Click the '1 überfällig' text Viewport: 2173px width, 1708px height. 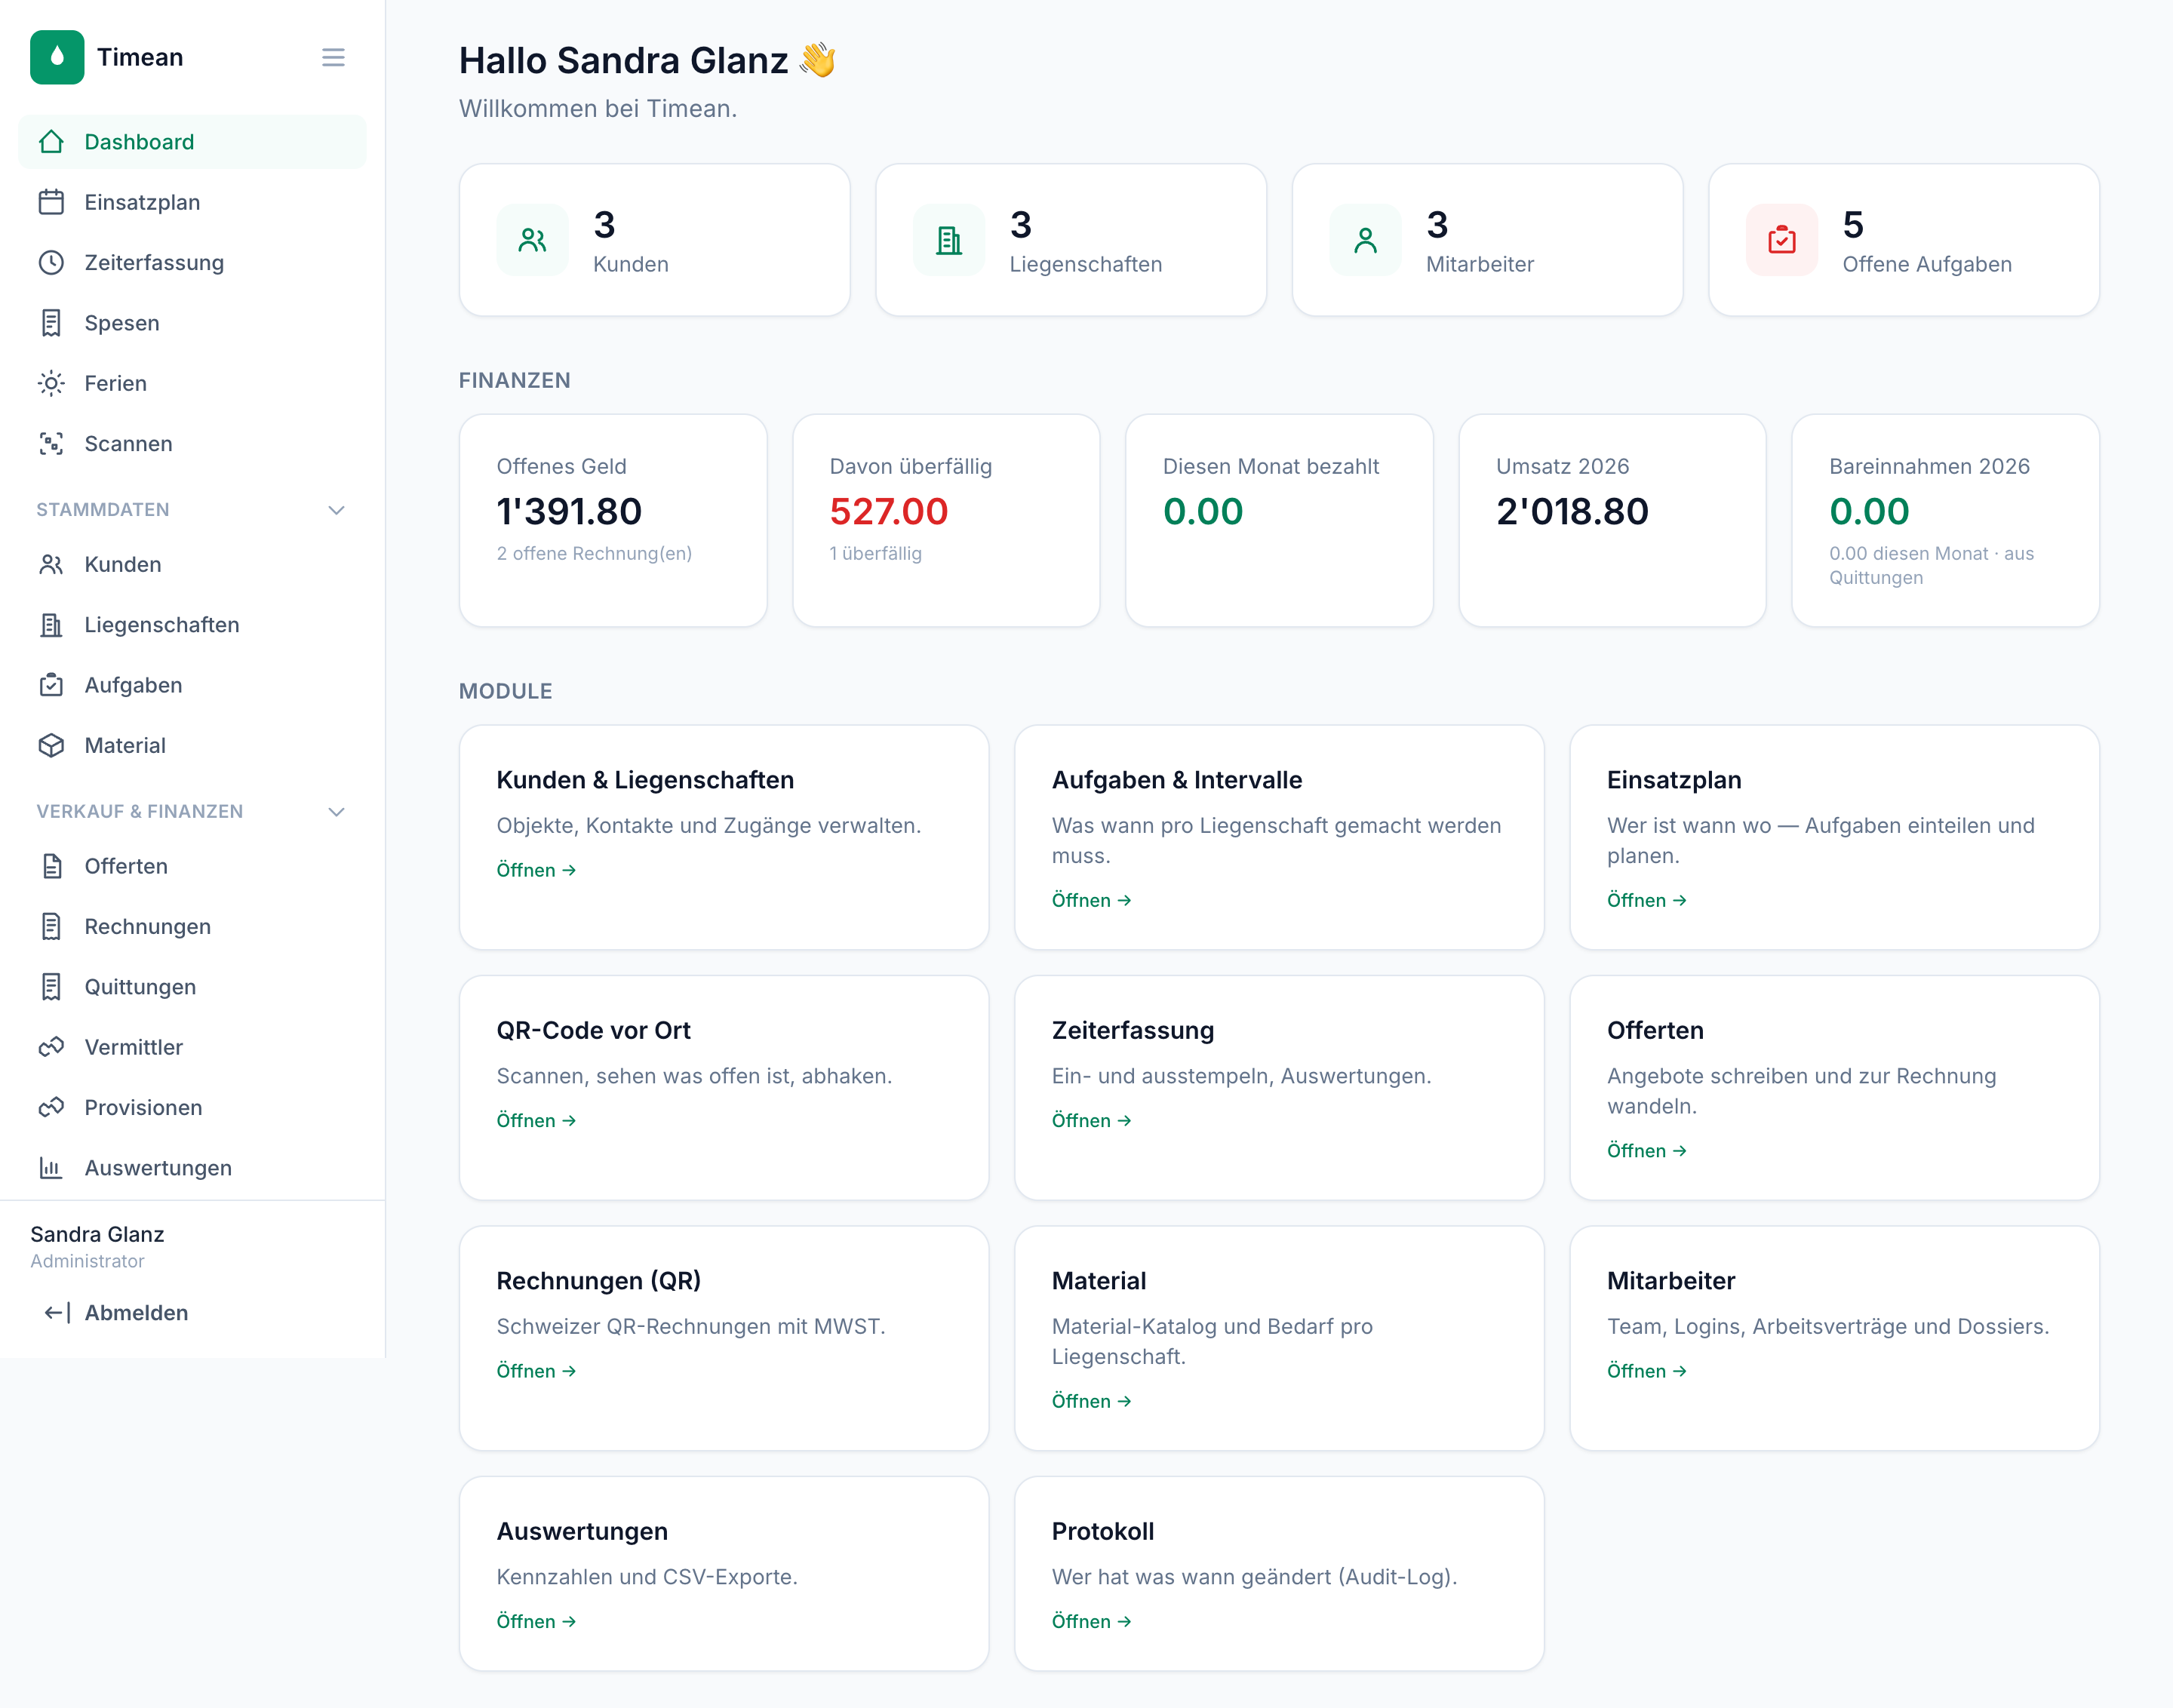875,553
